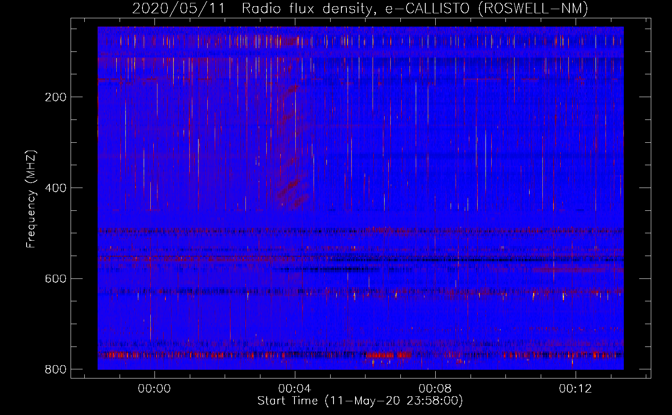Click the Start Time axis label

click(360, 401)
